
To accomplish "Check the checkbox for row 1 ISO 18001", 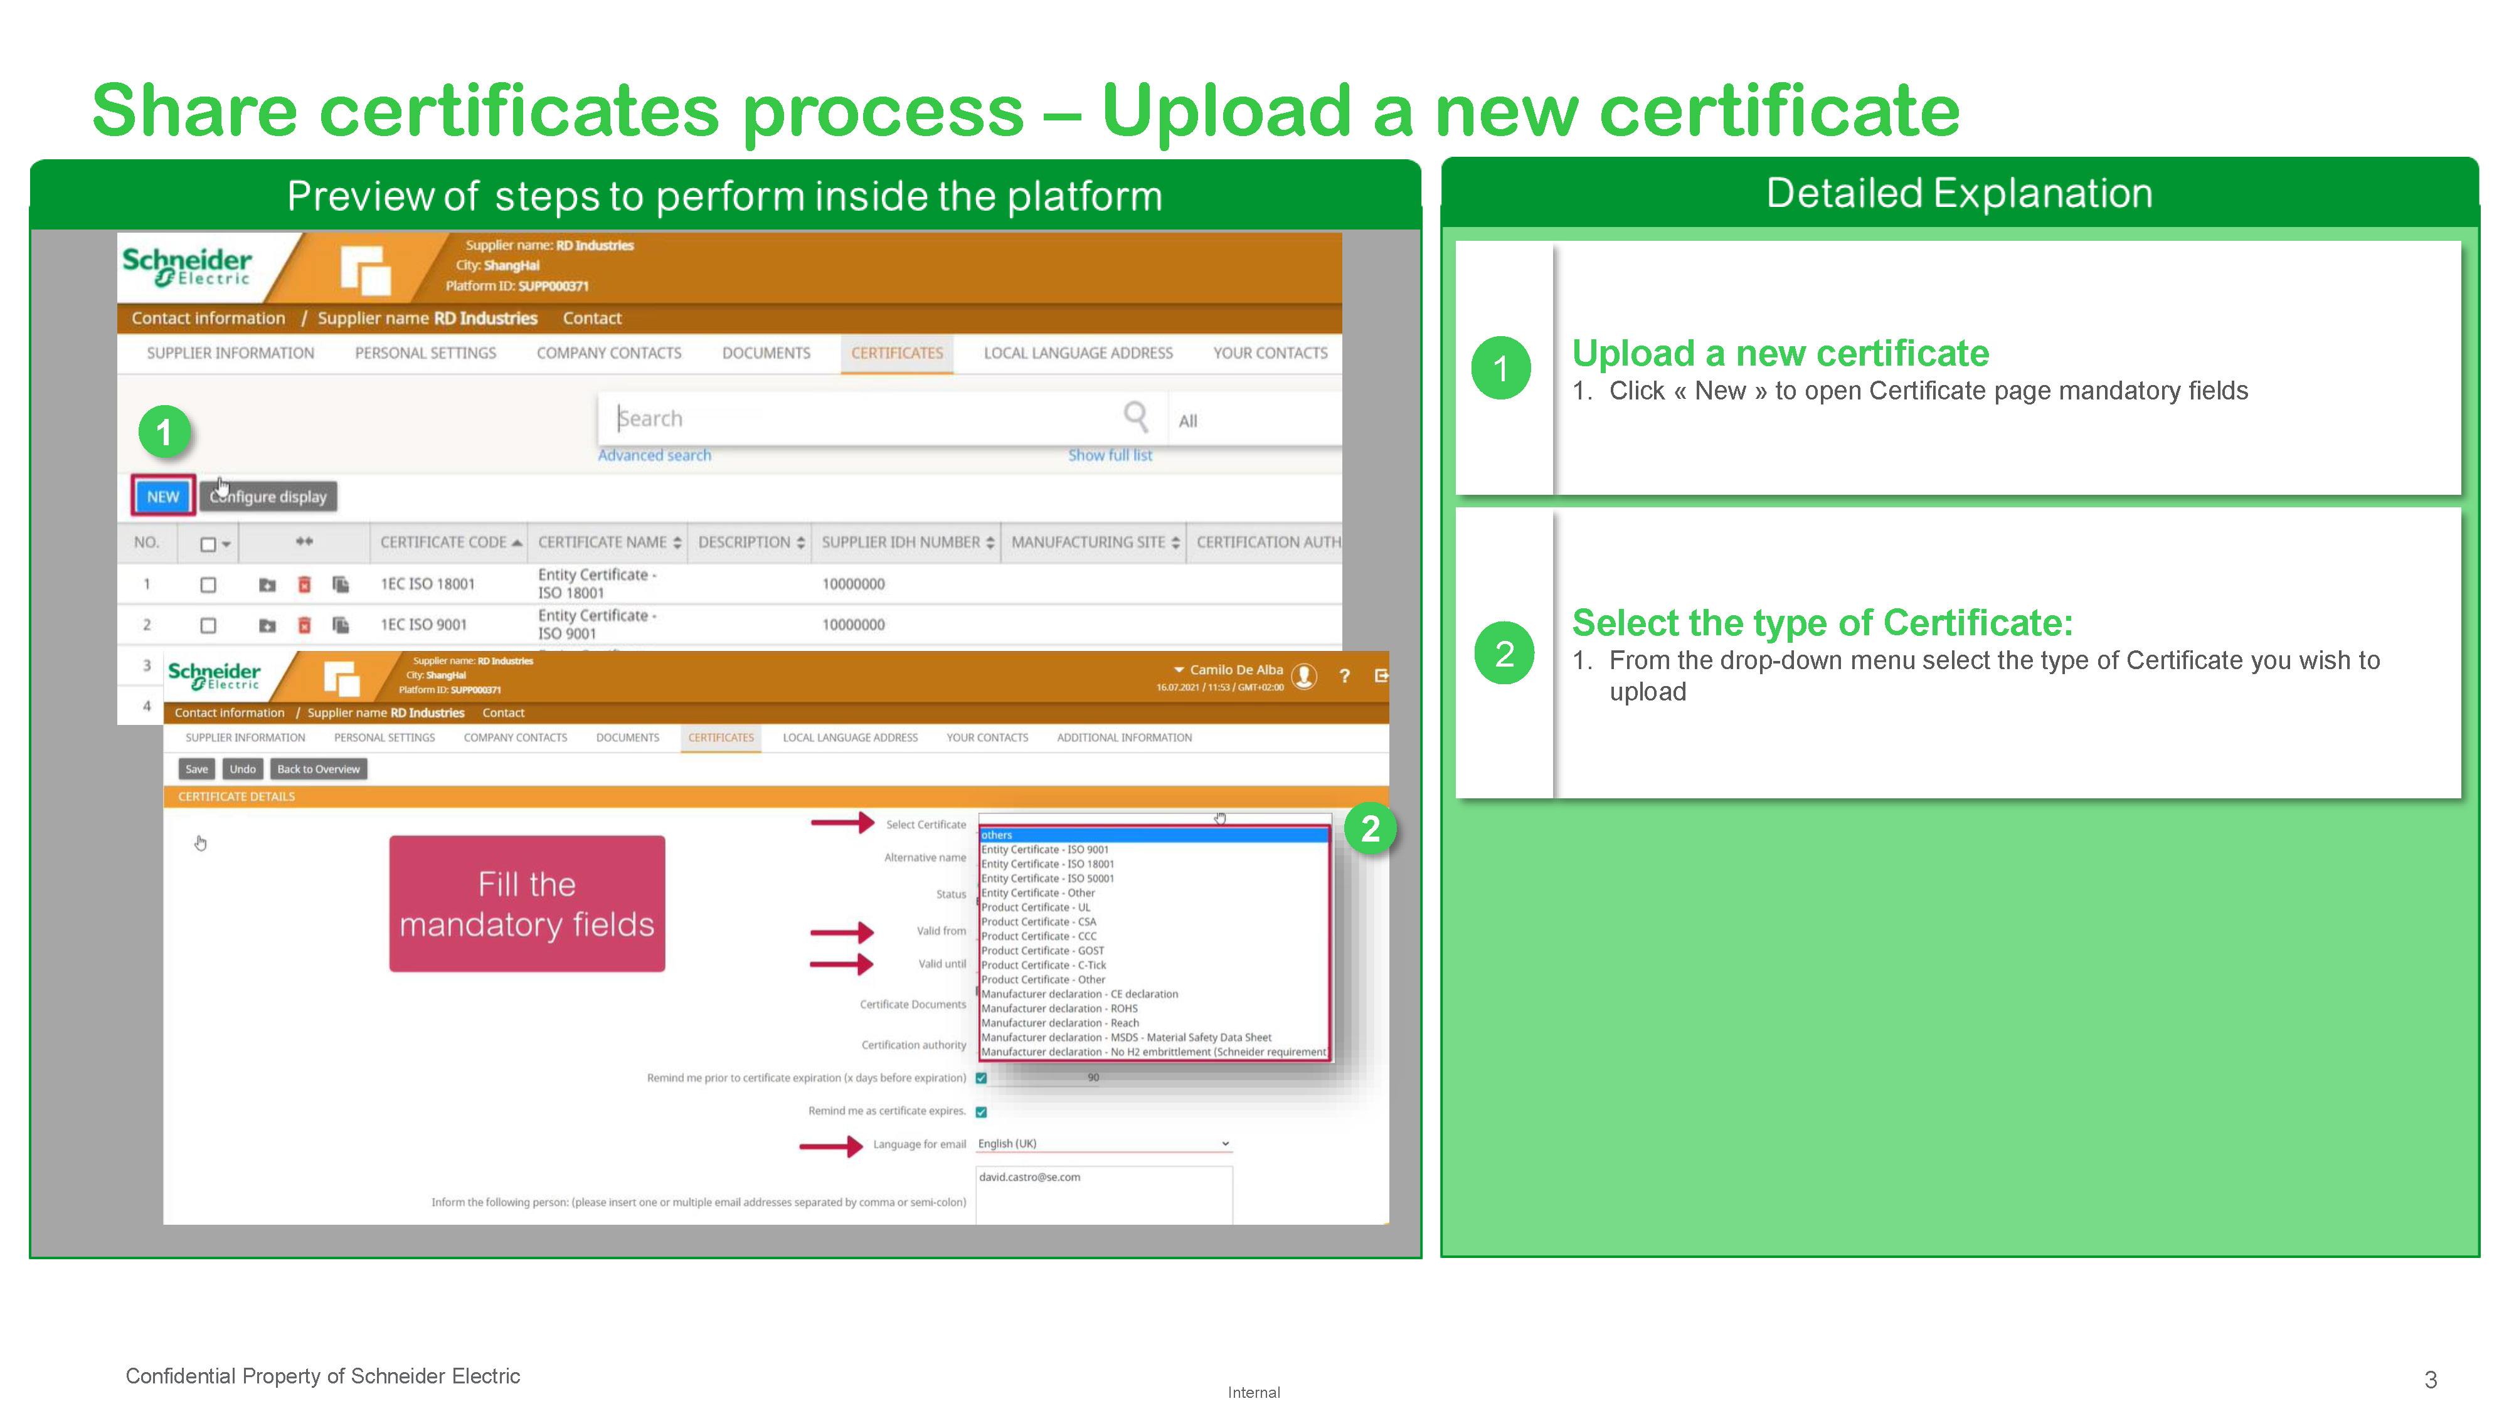I will (208, 584).
